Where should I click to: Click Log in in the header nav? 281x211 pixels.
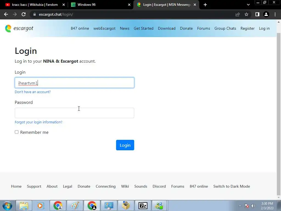[x=264, y=28]
